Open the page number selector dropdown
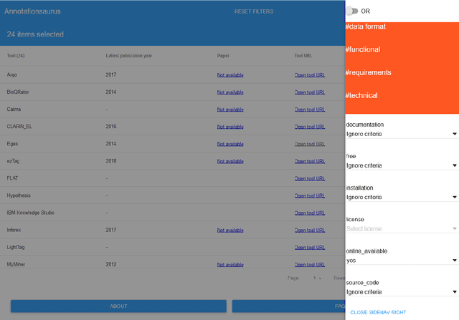This screenshot has width=459, height=320. pos(316,278)
